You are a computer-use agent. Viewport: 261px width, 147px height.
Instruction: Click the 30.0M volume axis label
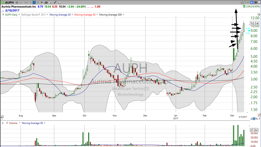254,133
